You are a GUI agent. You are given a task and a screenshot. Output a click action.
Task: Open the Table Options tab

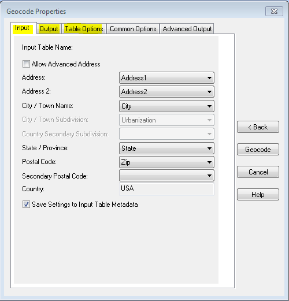[x=84, y=29]
